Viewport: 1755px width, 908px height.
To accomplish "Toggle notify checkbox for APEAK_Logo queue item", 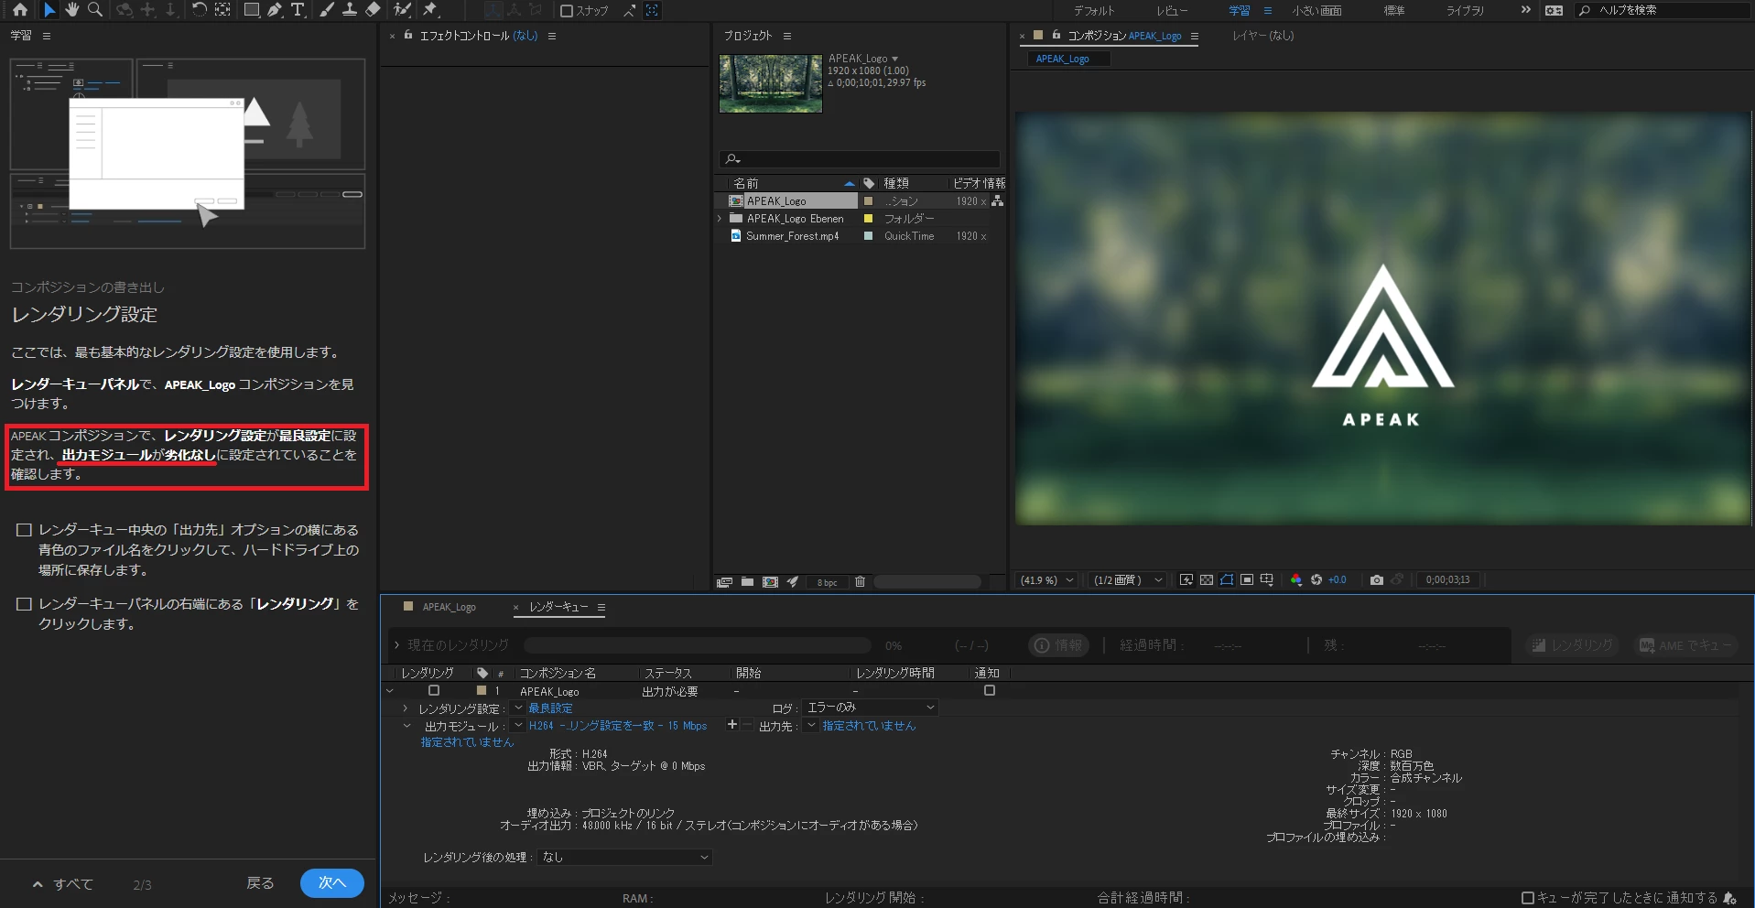I will coord(990,690).
